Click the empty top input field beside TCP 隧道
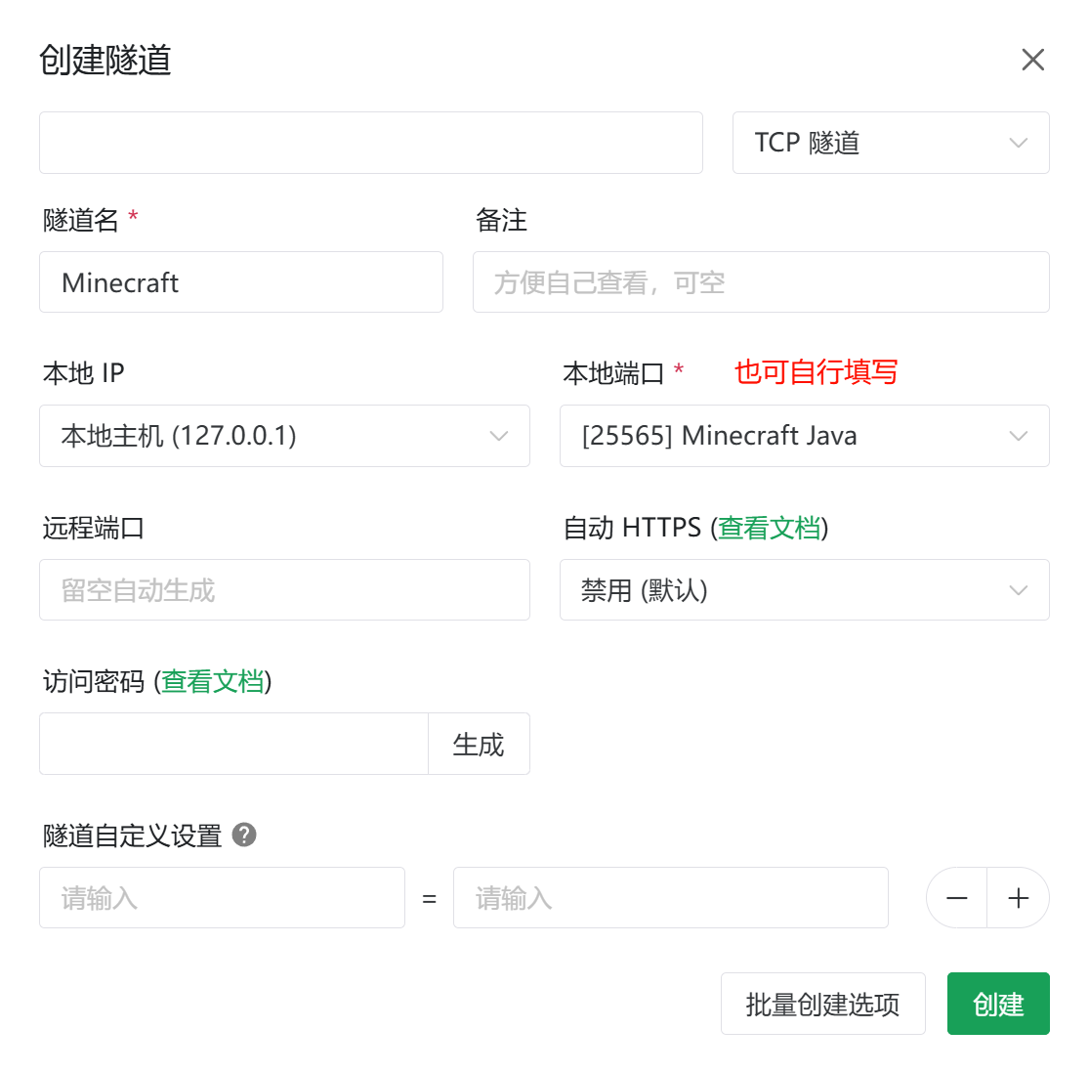This screenshot has height=1072, width=1089. (370, 143)
